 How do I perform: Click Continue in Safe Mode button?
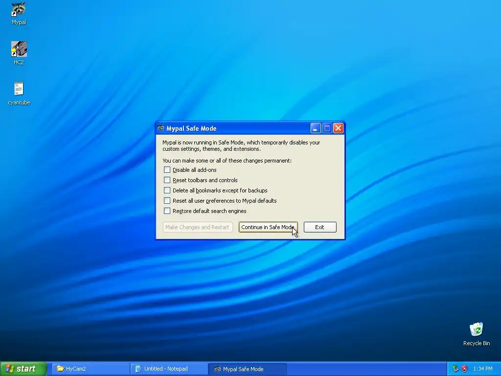pos(268,227)
